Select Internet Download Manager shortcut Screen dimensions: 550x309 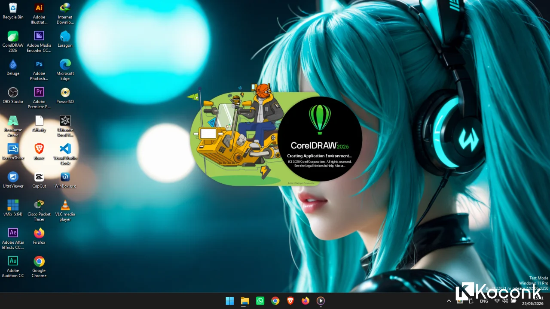tap(65, 14)
